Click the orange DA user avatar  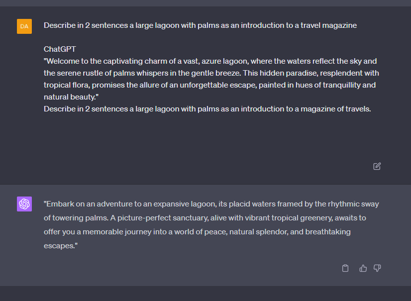click(24, 26)
